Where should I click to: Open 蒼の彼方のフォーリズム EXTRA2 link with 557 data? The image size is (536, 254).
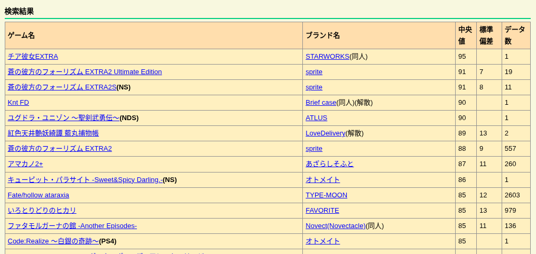(x=60, y=149)
